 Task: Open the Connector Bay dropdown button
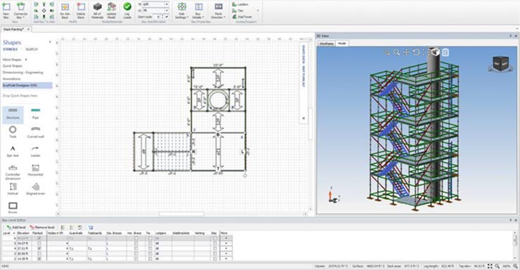click(x=20, y=11)
